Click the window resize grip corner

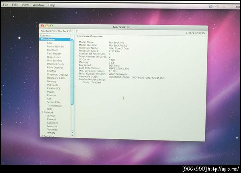[204, 140]
